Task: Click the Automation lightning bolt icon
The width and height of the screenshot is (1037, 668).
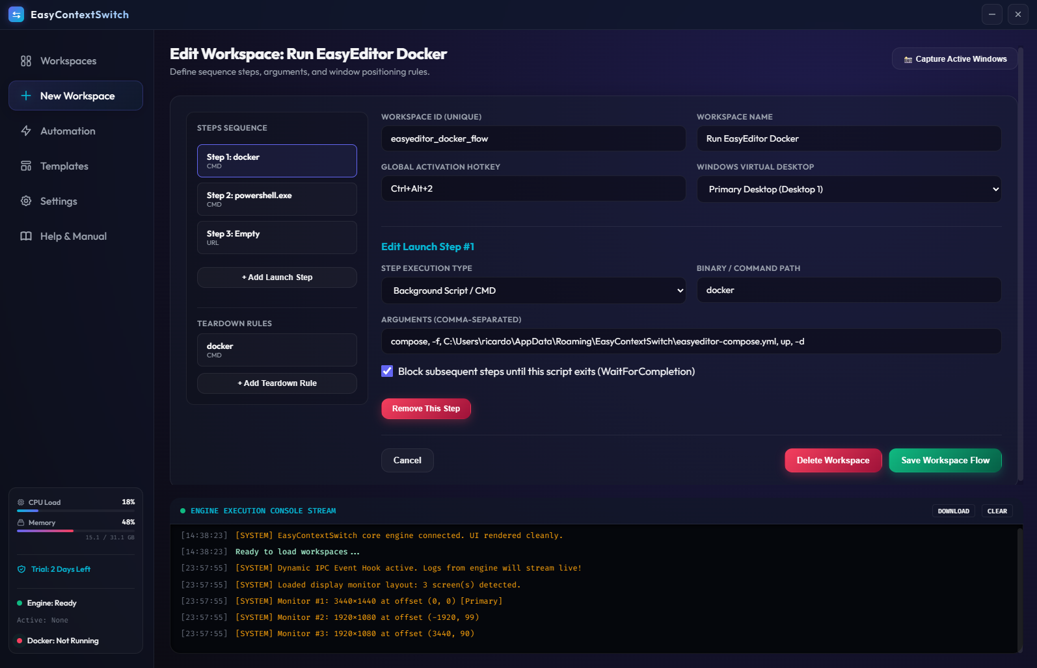Action: 26,131
